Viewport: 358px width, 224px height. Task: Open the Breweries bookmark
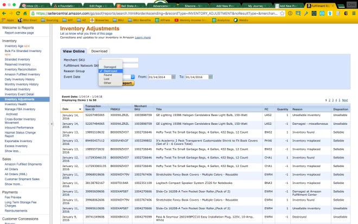click(99, 20)
